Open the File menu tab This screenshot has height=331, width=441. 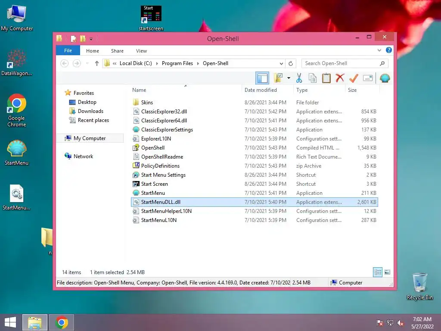tap(68, 51)
